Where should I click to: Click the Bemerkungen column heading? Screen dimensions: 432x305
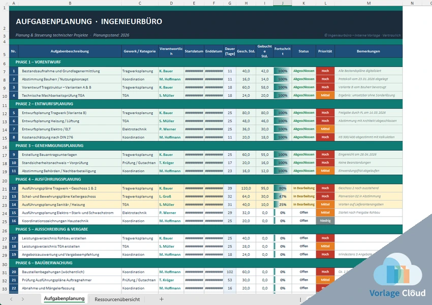pos(368,51)
